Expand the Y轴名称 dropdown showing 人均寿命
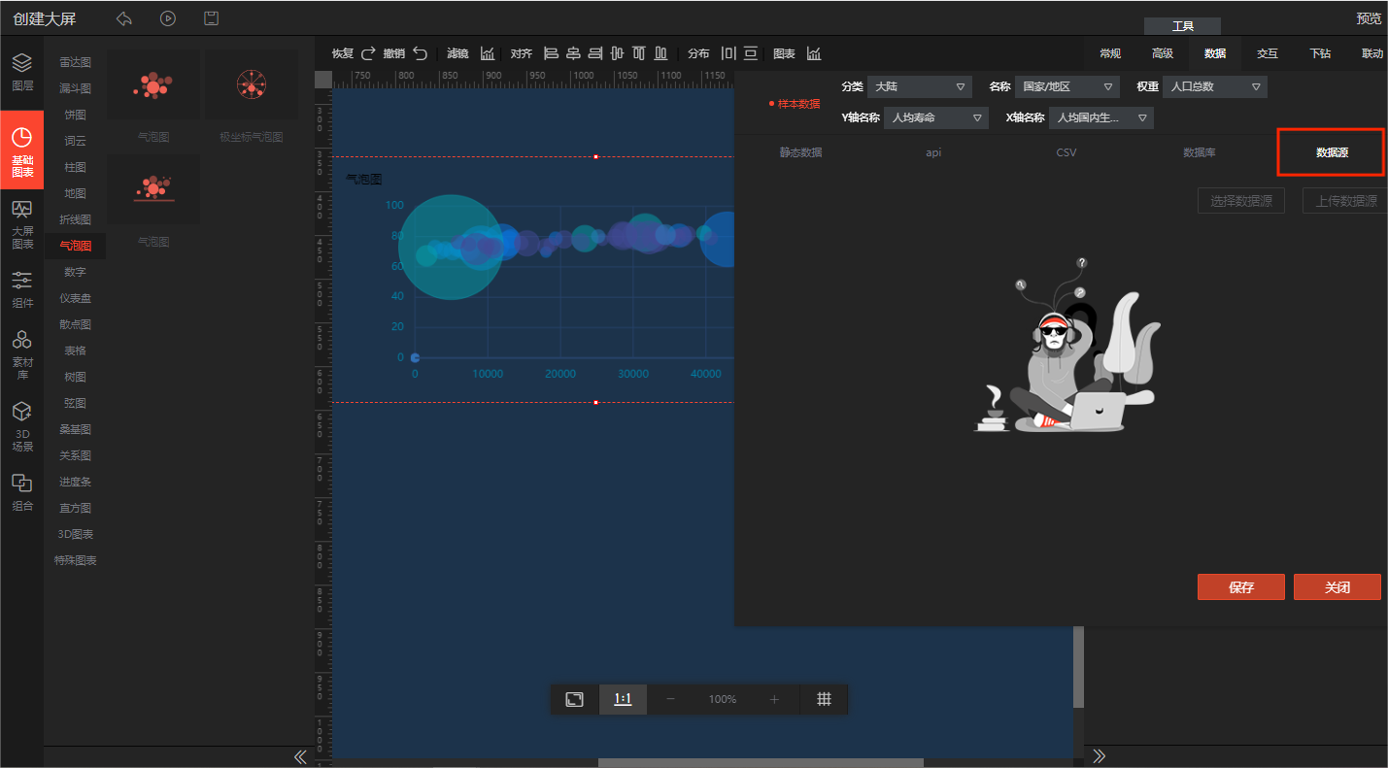 [935, 118]
